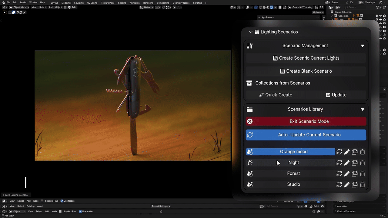Image resolution: width=388 pixels, height=218 pixels.
Task: Toggle Use Nodes checkbox in Object node editor
Action: point(80,212)
